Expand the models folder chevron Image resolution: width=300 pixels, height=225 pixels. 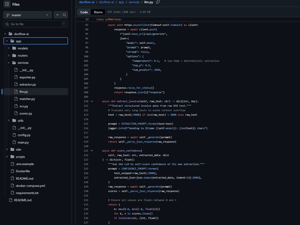click(9, 48)
